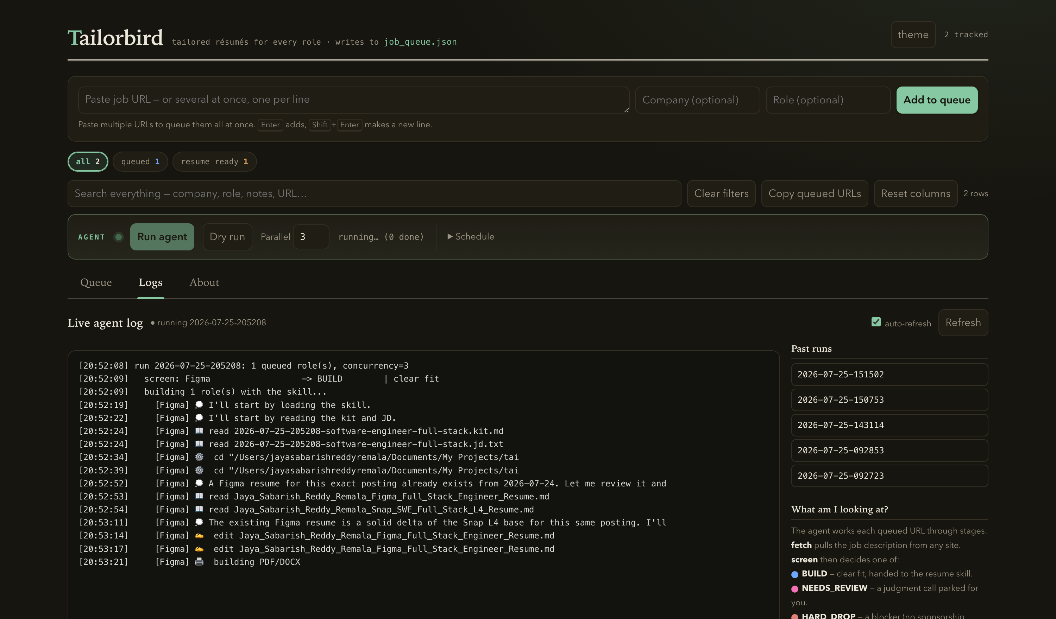Switch to the Queue tab
The height and width of the screenshot is (619, 1056).
[96, 283]
